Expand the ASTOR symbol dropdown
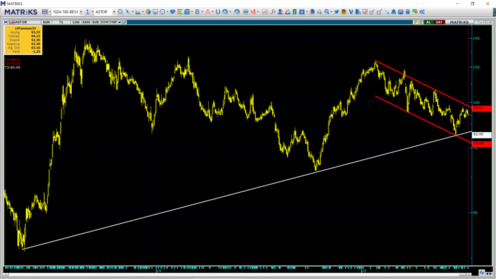The width and height of the screenshot is (496, 279). (113, 12)
